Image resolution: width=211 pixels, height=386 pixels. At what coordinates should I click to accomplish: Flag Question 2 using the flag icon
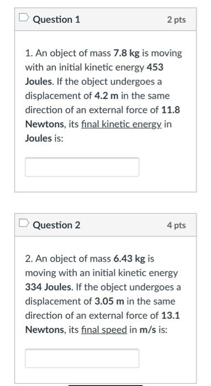[x=24, y=223]
